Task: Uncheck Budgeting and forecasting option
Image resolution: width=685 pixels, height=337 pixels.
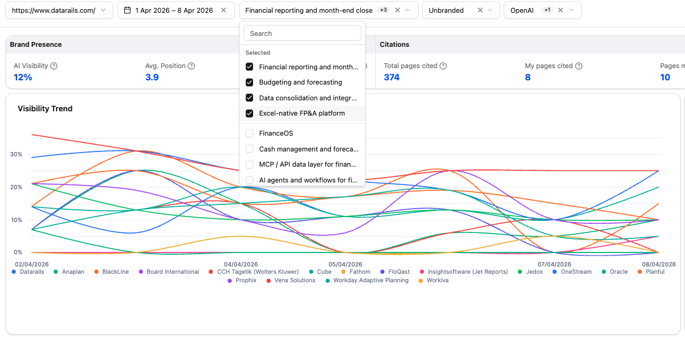Action: (249, 82)
